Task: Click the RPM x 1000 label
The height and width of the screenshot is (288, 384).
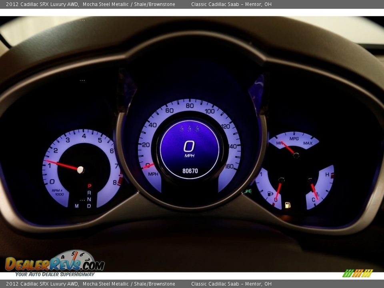Action: [x=58, y=192]
